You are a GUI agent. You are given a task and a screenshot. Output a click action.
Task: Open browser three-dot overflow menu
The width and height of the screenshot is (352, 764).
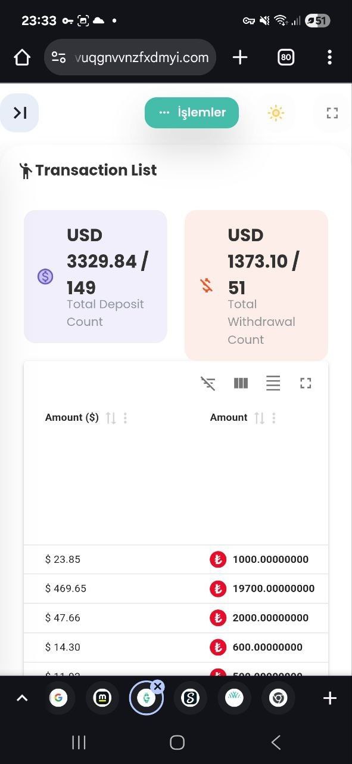(x=329, y=57)
